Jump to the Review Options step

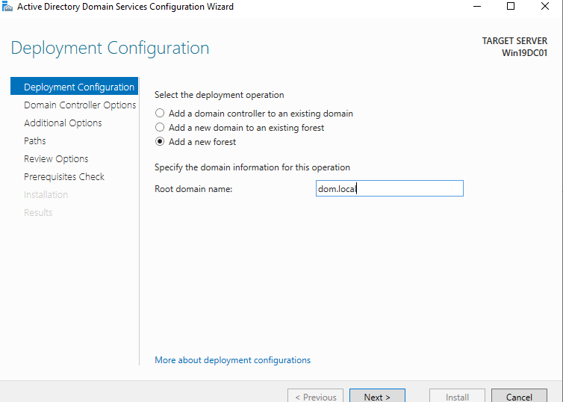click(x=56, y=159)
